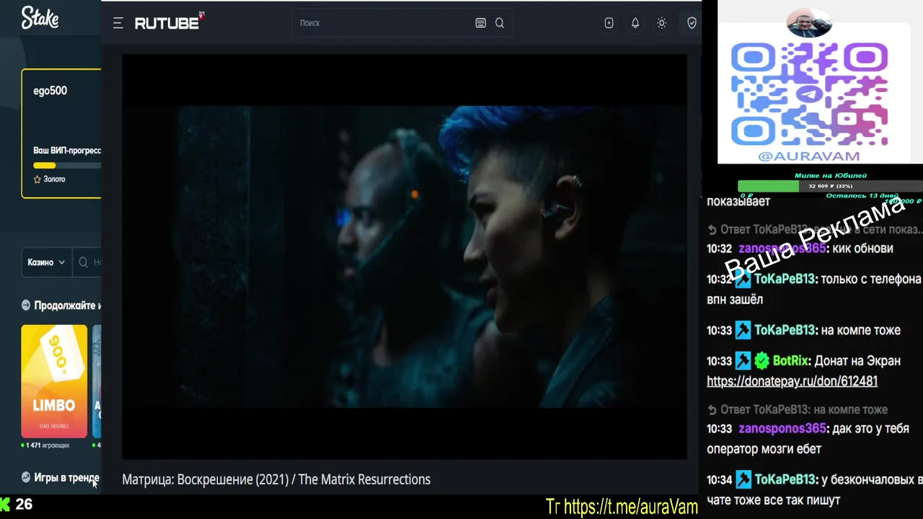Click the Stake logo
The width and height of the screenshot is (923, 519).
(40, 17)
